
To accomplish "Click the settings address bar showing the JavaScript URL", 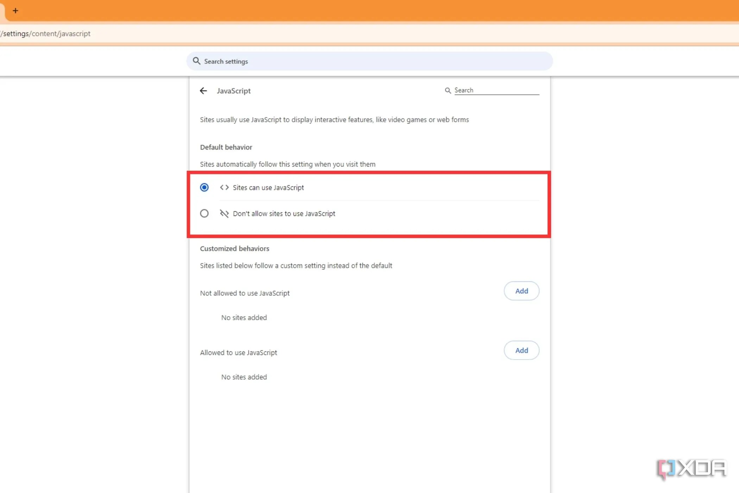I will pos(45,33).
